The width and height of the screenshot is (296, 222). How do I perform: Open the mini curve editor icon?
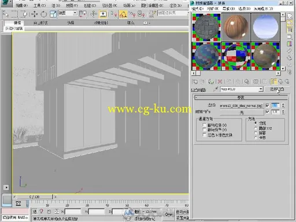18,203
